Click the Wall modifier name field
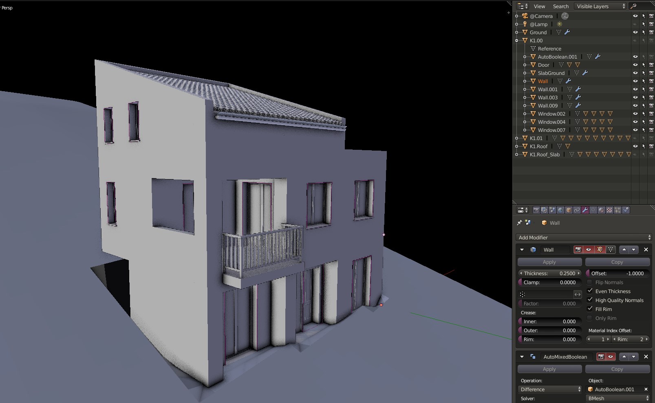This screenshot has width=655, height=403. 555,250
